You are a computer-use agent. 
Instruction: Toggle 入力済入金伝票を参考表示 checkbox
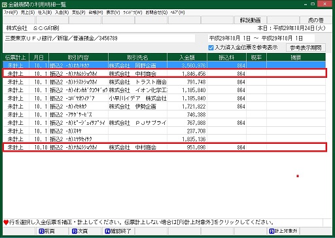(211, 48)
